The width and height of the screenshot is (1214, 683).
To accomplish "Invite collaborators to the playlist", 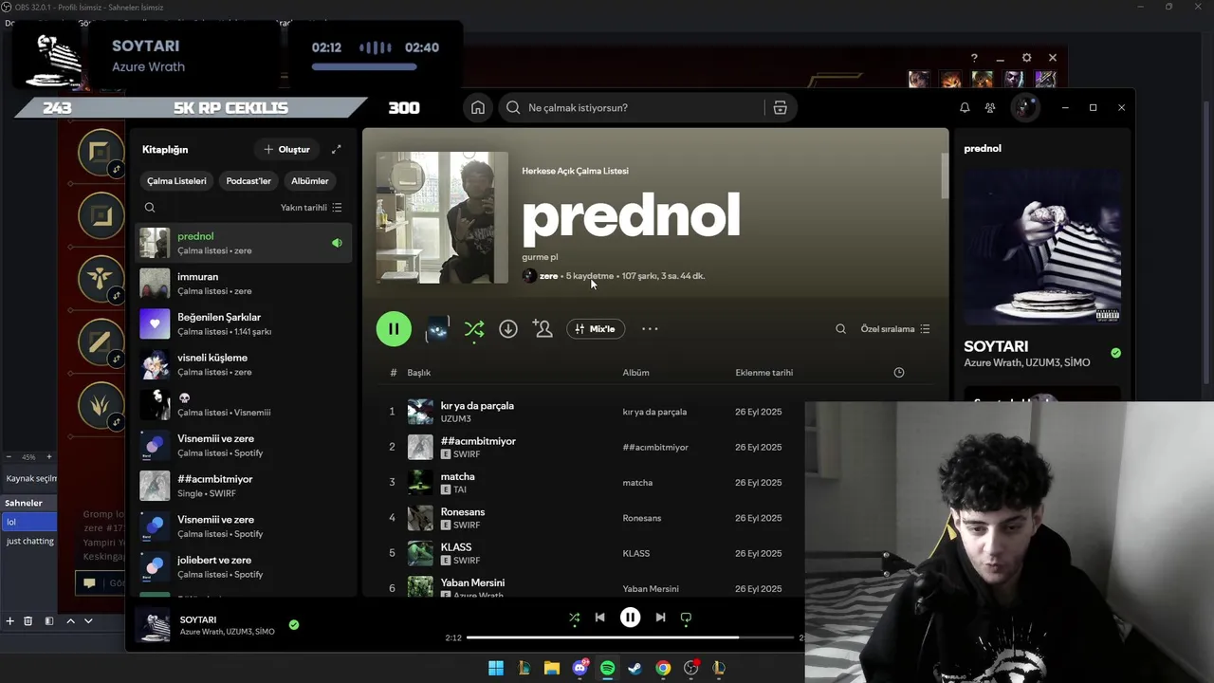I will point(543,329).
